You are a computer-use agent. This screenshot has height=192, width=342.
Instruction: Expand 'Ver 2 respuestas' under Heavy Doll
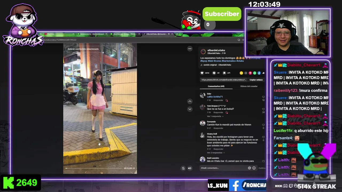(x=216, y=153)
